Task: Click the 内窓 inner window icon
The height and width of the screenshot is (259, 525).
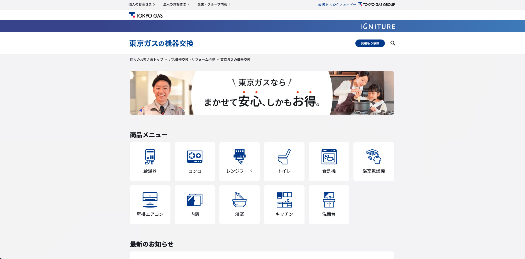Action: pyautogui.click(x=195, y=200)
